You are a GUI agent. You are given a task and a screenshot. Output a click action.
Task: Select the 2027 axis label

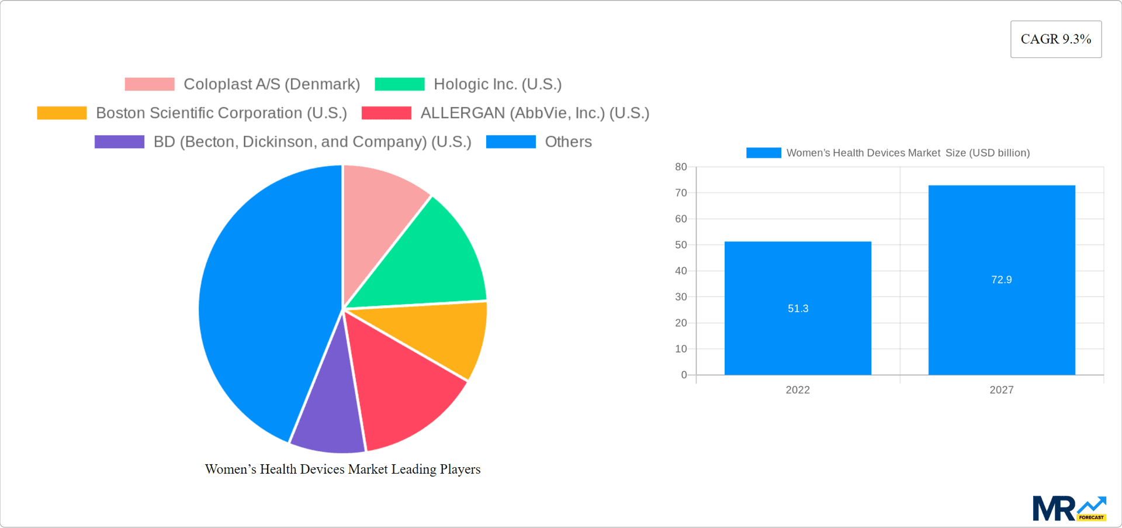point(1002,389)
